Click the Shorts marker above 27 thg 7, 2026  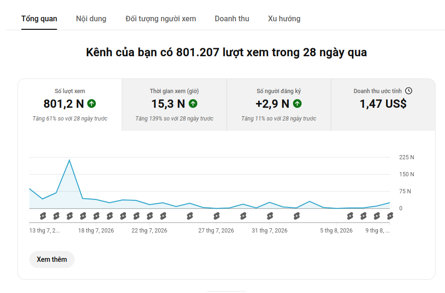[x=216, y=216]
